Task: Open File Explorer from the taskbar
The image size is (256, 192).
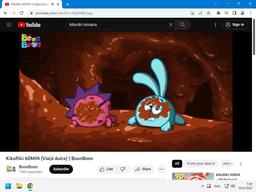Action: (19, 186)
